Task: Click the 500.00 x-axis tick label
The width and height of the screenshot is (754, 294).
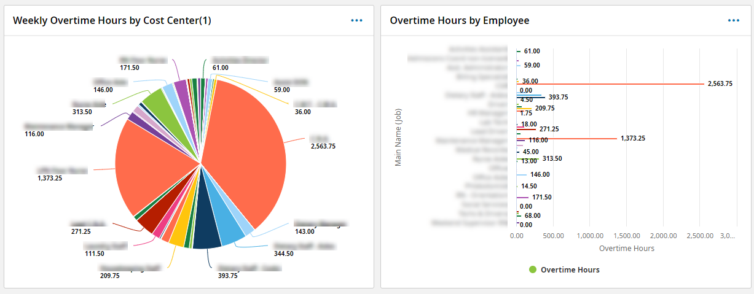Action: [x=554, y=236]
